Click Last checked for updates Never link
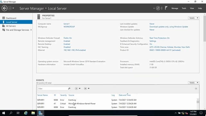 [152, 30]
